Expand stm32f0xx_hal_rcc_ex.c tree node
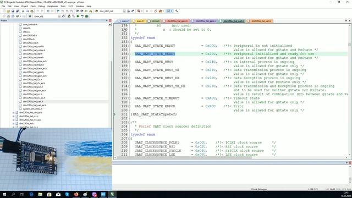This screenshot has width=352, height=198. [x=13, y=120]
